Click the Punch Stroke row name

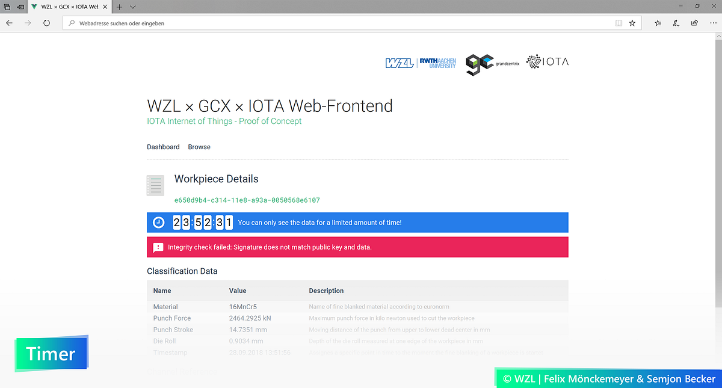click(173, 330)
